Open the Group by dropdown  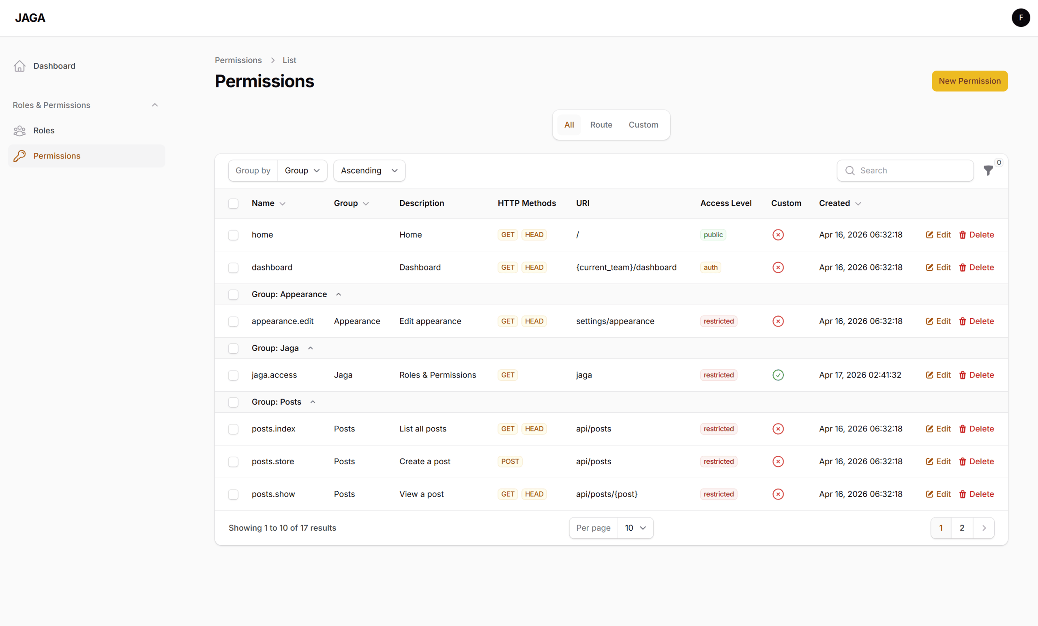coord(302,171)
